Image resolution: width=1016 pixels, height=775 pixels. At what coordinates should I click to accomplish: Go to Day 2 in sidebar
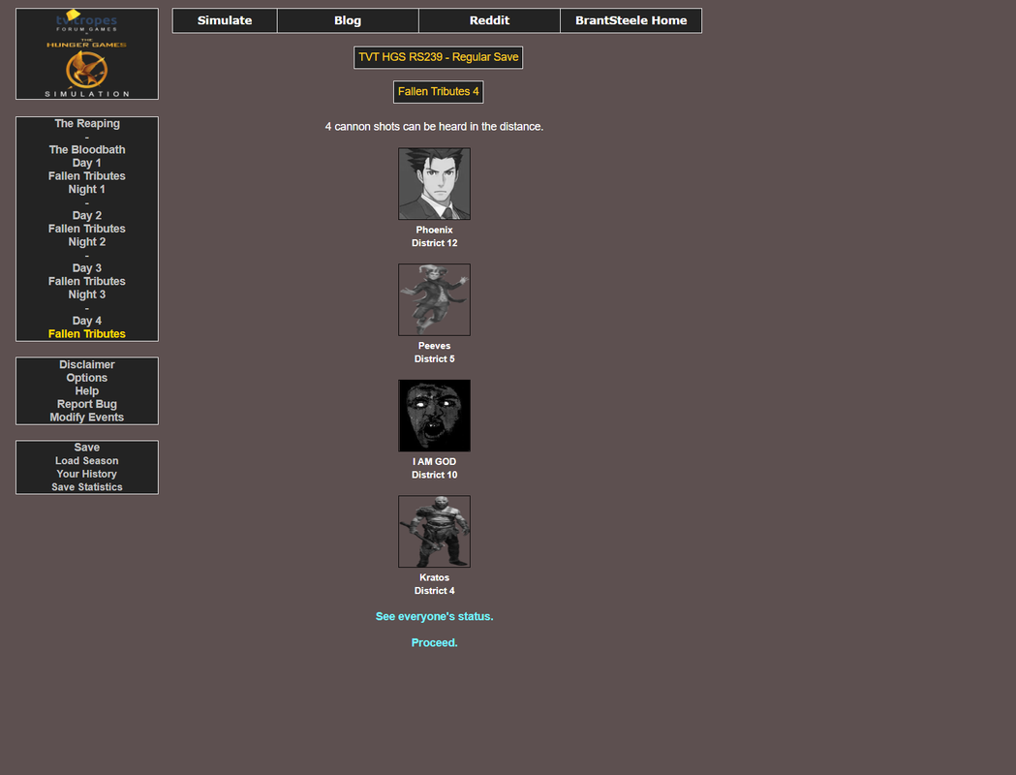point(87,215)
